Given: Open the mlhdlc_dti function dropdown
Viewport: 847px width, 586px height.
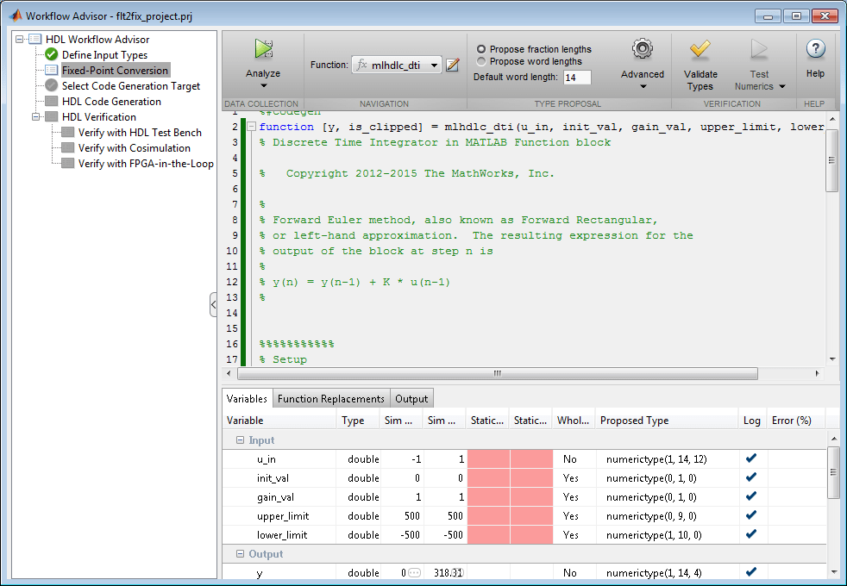Looking at the screenshot, I should click(434, 65).
